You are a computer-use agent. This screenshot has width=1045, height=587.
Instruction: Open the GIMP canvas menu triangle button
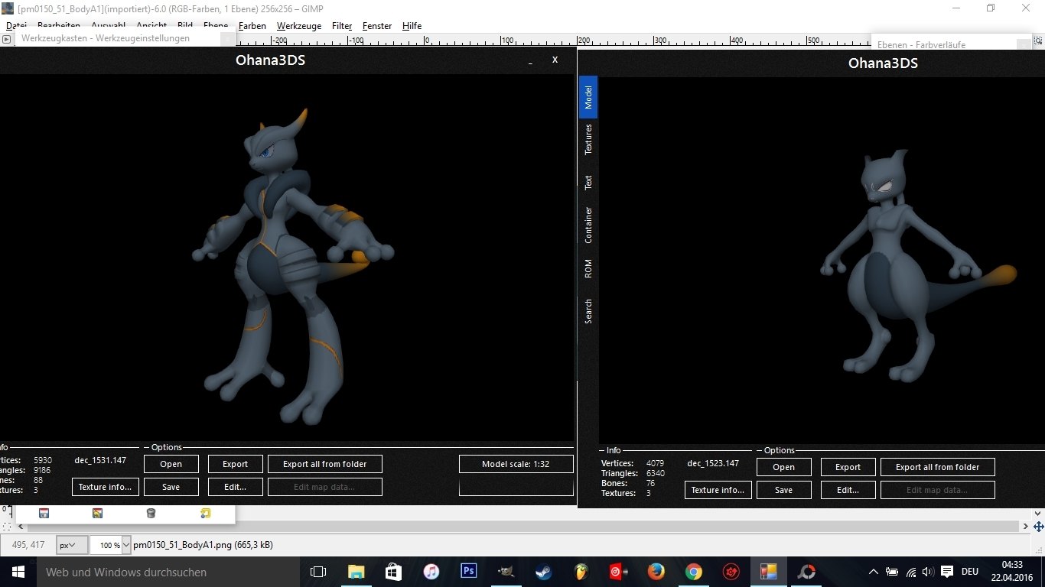pos(7,39)
